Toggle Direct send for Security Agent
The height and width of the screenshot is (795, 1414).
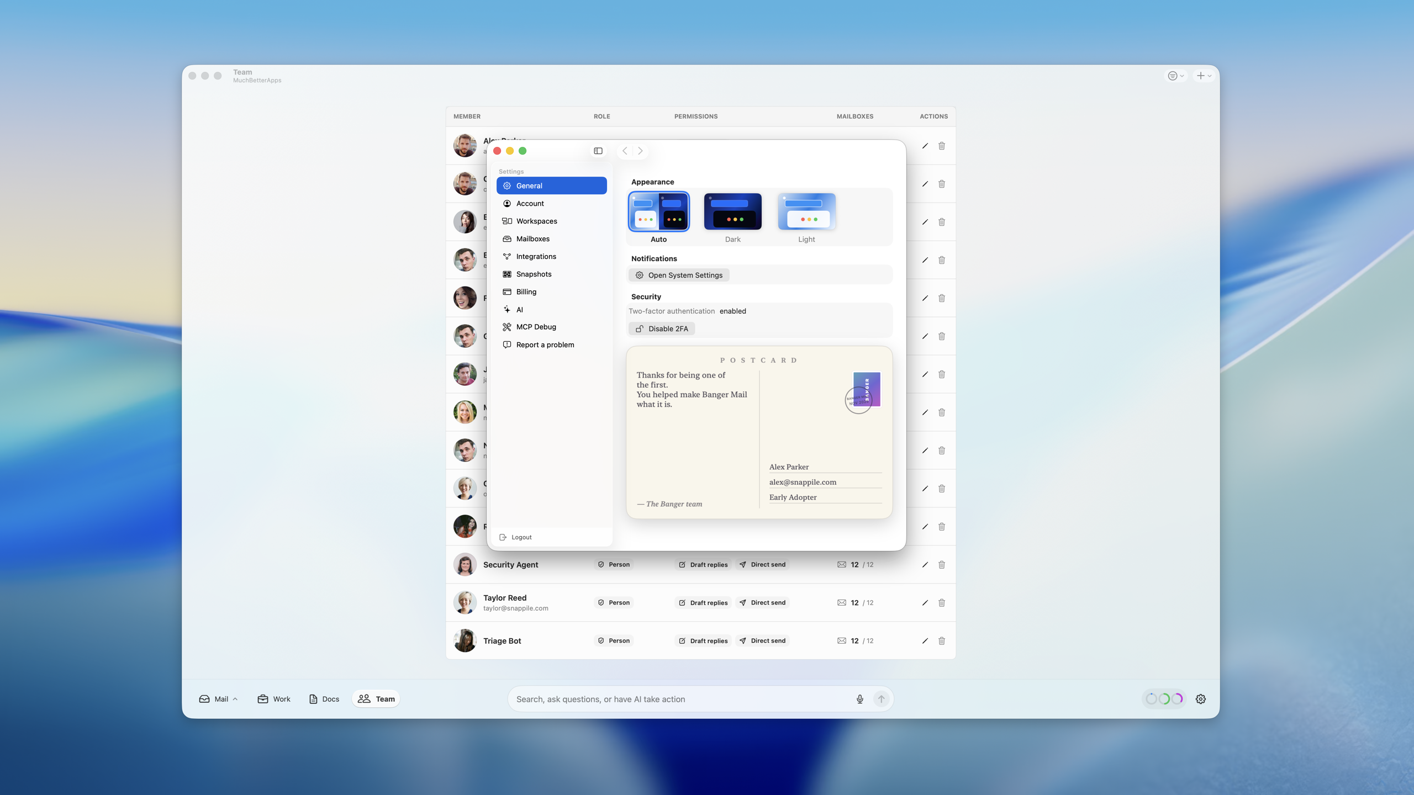click(762, 564)
